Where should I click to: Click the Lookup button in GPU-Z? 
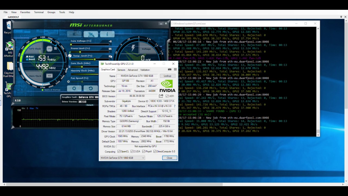(x=167, y=76)
